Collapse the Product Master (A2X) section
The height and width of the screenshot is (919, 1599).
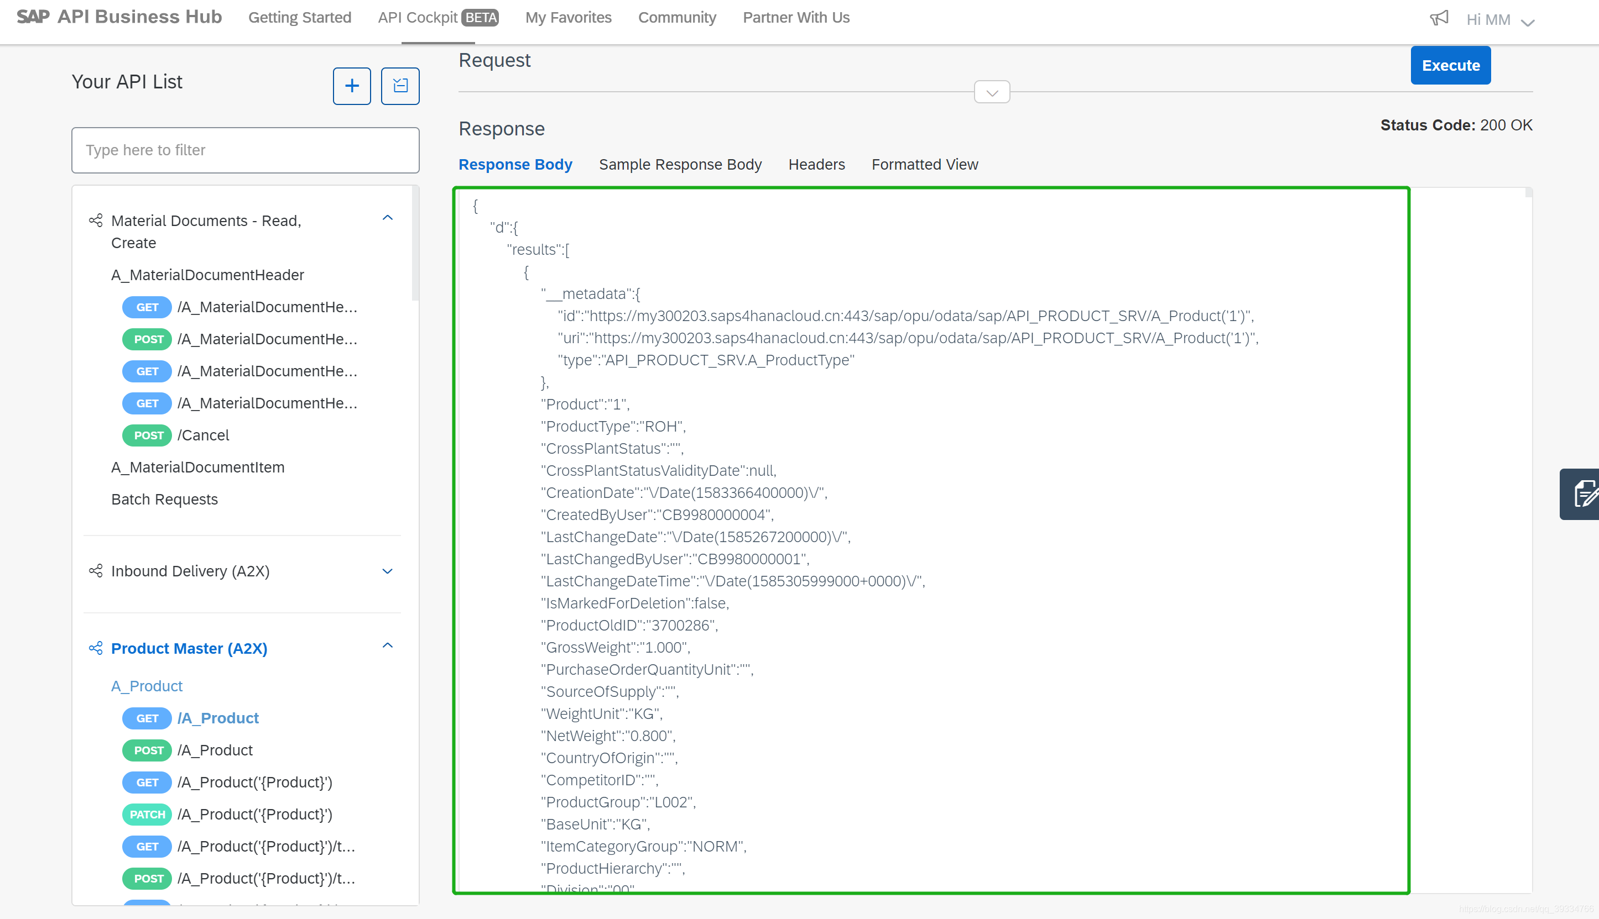pyautogui.click(x=388, y=645)
